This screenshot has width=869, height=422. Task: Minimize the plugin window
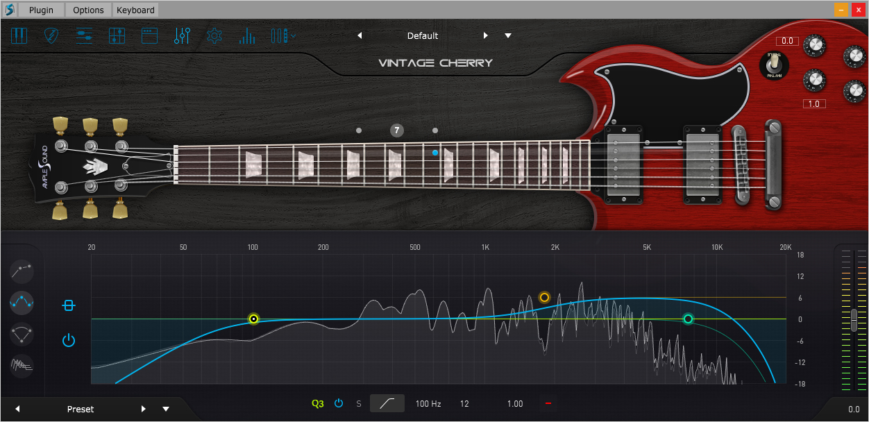[x=841, y=10]
